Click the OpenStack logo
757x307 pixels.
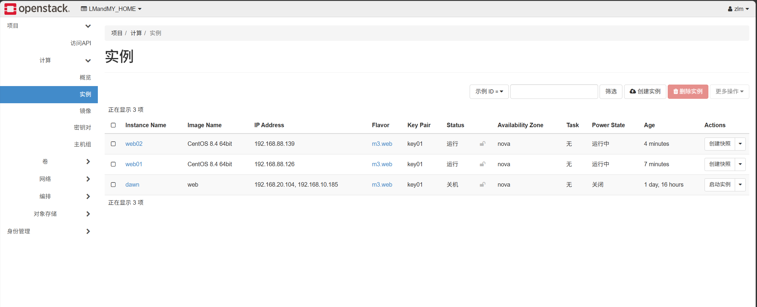[37, 9]
